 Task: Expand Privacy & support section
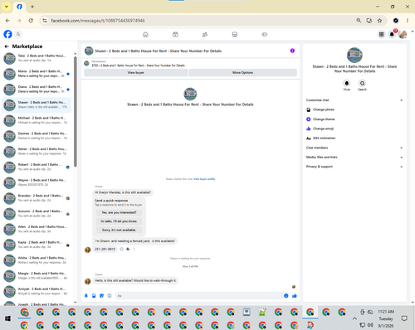pos(354,167)
